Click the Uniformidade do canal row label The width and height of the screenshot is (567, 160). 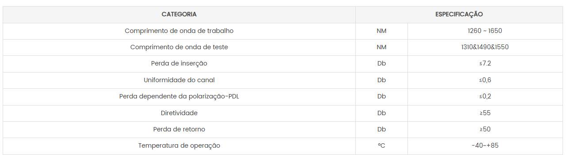pos(179,80)
